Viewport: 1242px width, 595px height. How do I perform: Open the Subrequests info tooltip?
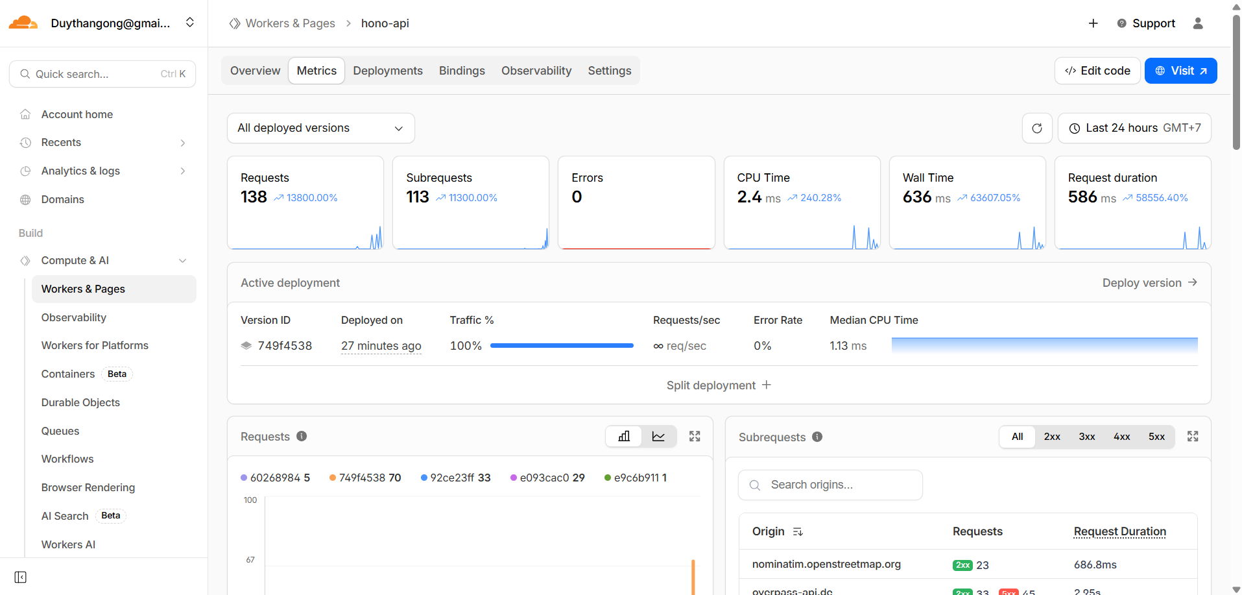[x=817, y=437]
